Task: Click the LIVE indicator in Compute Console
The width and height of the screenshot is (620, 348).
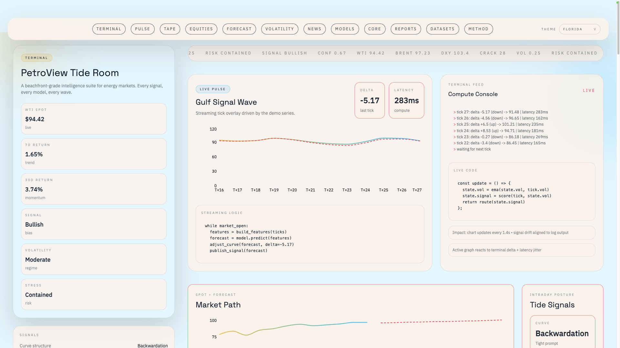Action: click(589, 91)
